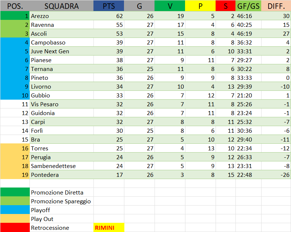291x232 pixels.
Task: Click the SQUADRA column header
Action: pos(61,6)
